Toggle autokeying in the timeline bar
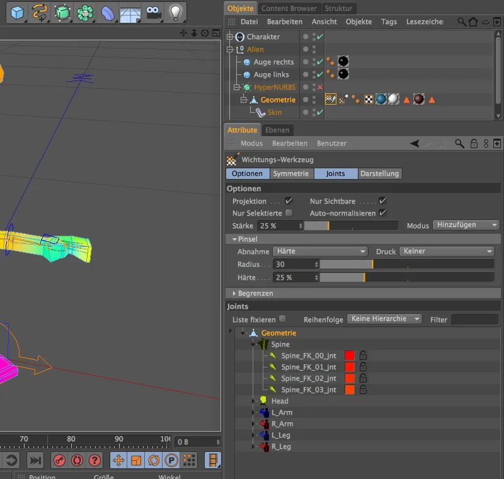Screen dimensions: 504x479 pos(77,460)
